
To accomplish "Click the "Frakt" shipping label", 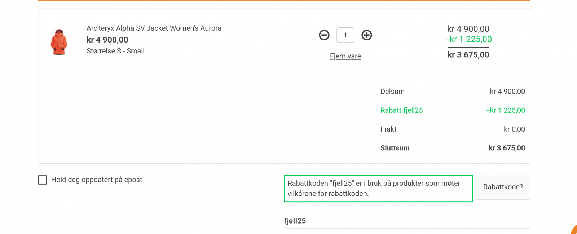I will pos(388,129).
